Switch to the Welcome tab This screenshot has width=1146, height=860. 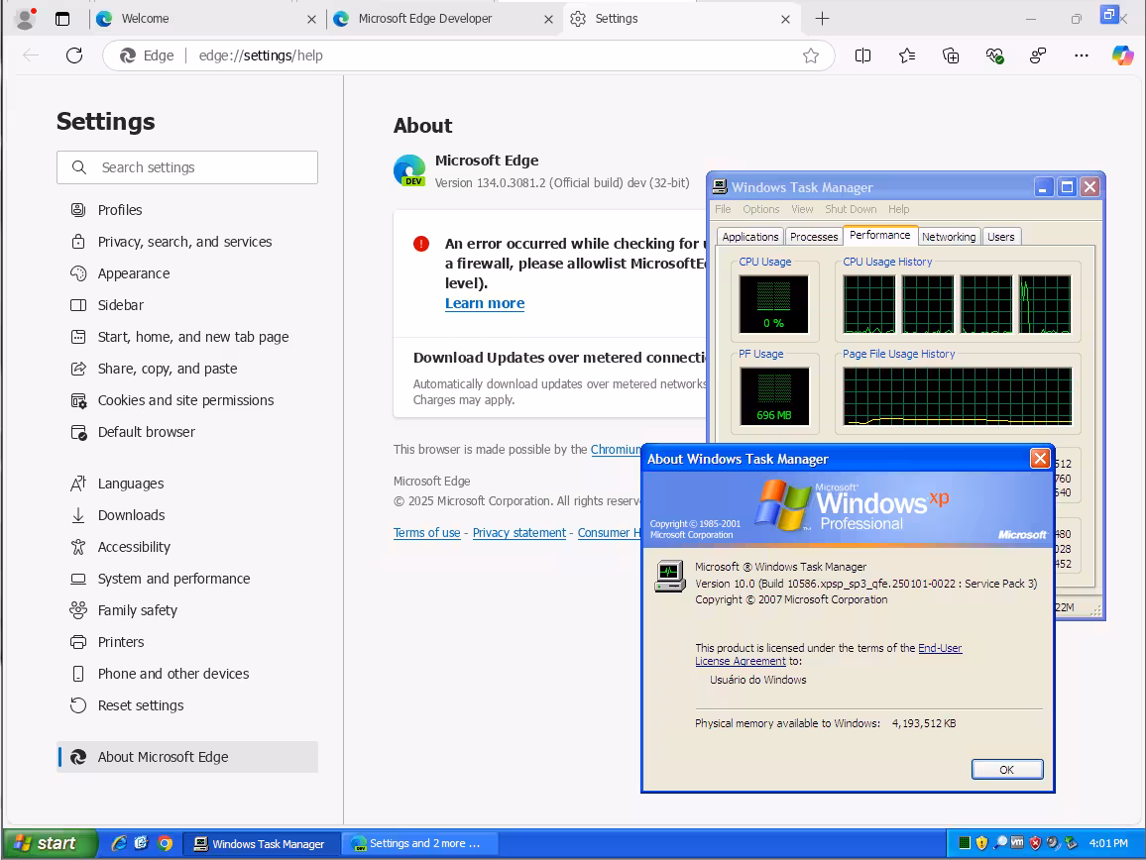point(207,19)
